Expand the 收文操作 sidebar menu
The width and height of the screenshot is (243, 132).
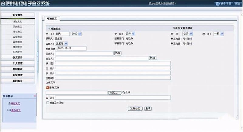tap(17, 57)
